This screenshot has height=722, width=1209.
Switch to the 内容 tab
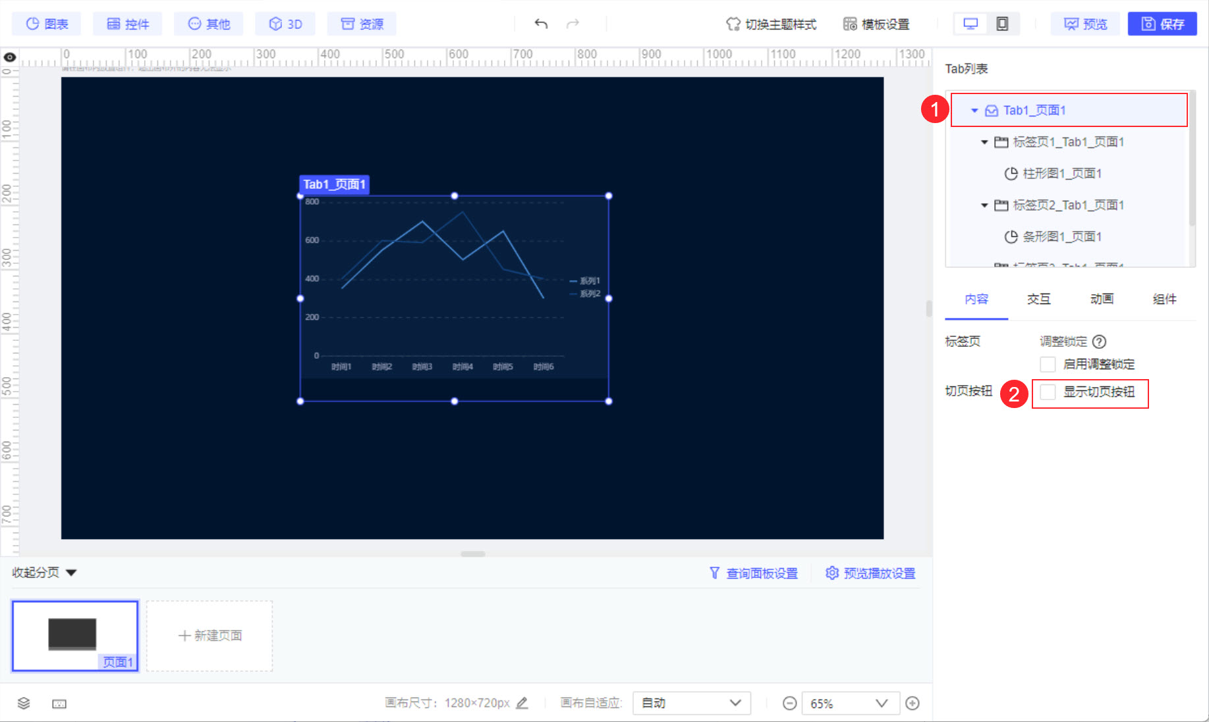pos(976,299)
